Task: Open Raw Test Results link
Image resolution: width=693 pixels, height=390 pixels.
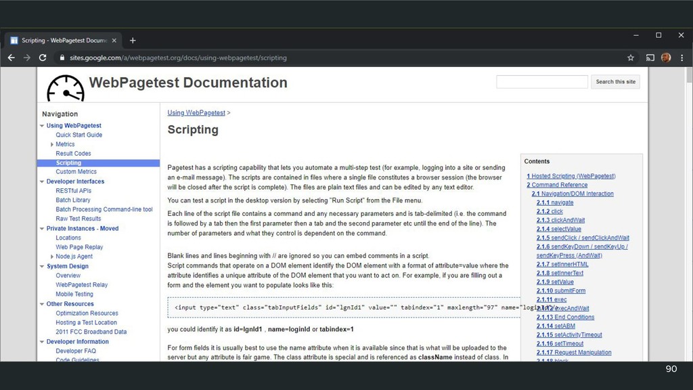Action: [x=79, y=219]
